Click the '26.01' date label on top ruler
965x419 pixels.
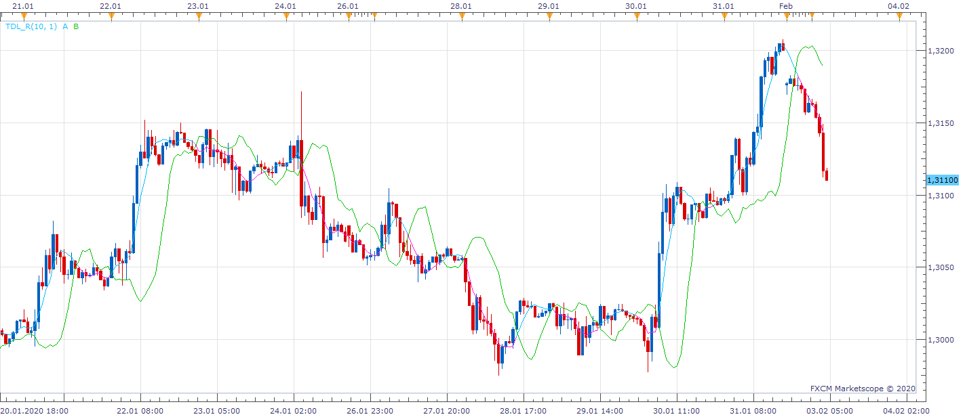[347, 5]
